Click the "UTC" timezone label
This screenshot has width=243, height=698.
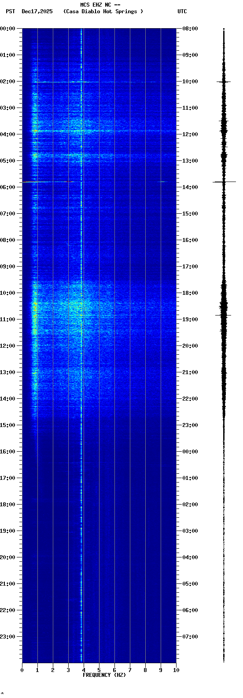coord(182,11)
